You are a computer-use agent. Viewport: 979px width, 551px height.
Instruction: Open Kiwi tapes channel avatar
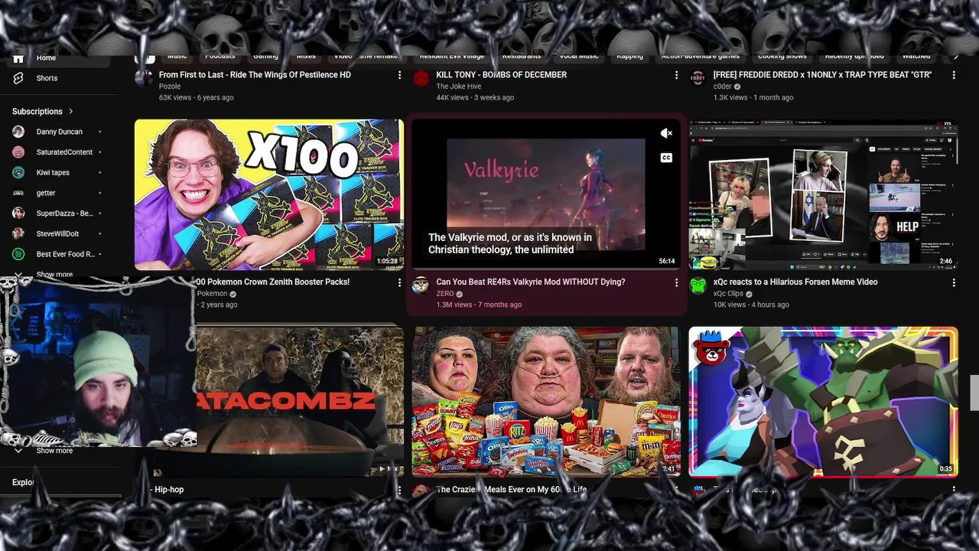18,172
